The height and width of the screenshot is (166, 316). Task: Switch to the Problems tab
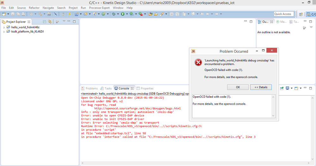tap(90, 88)
